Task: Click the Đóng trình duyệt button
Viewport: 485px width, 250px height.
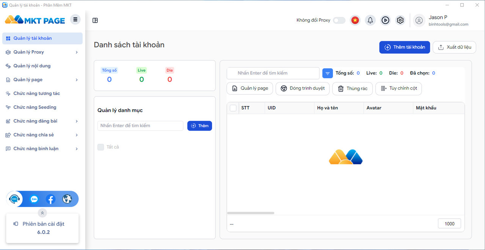Action: pos(303,89)
